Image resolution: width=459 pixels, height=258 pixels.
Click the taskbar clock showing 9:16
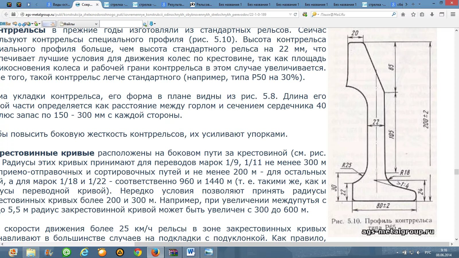tap(444, 252)
